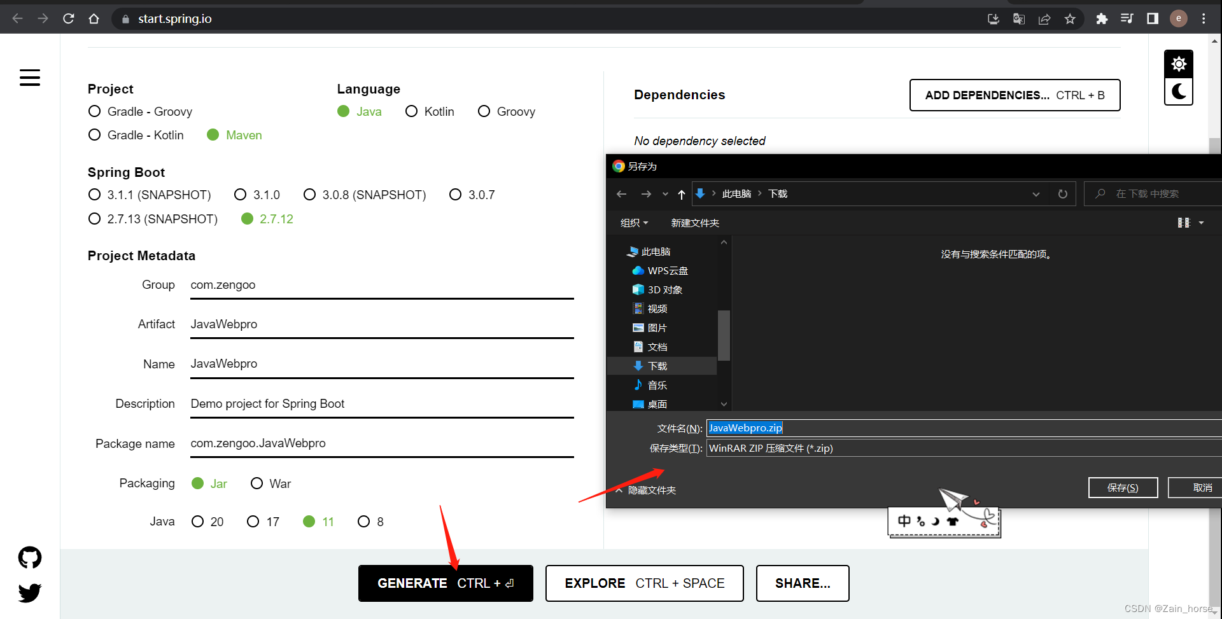Viewport: 1222px width, 619px height.
Task: Open the Twitter link icon
Action: click(x=30, y=593)
